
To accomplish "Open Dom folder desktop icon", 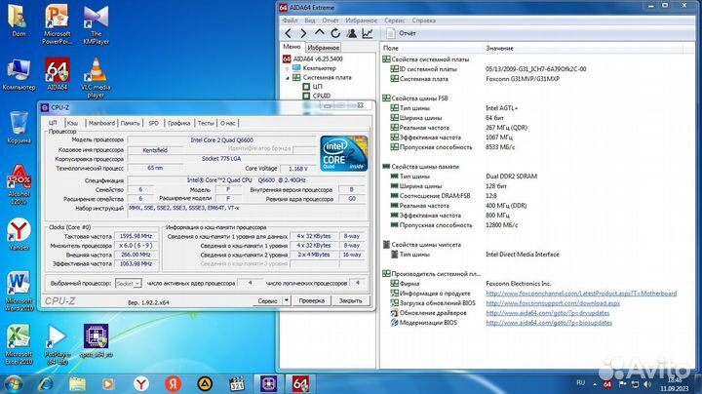I will [19, 21].
